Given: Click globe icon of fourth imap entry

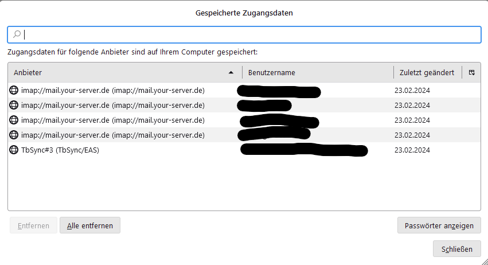Looking at the screenshot, I should tap(14, 135).
